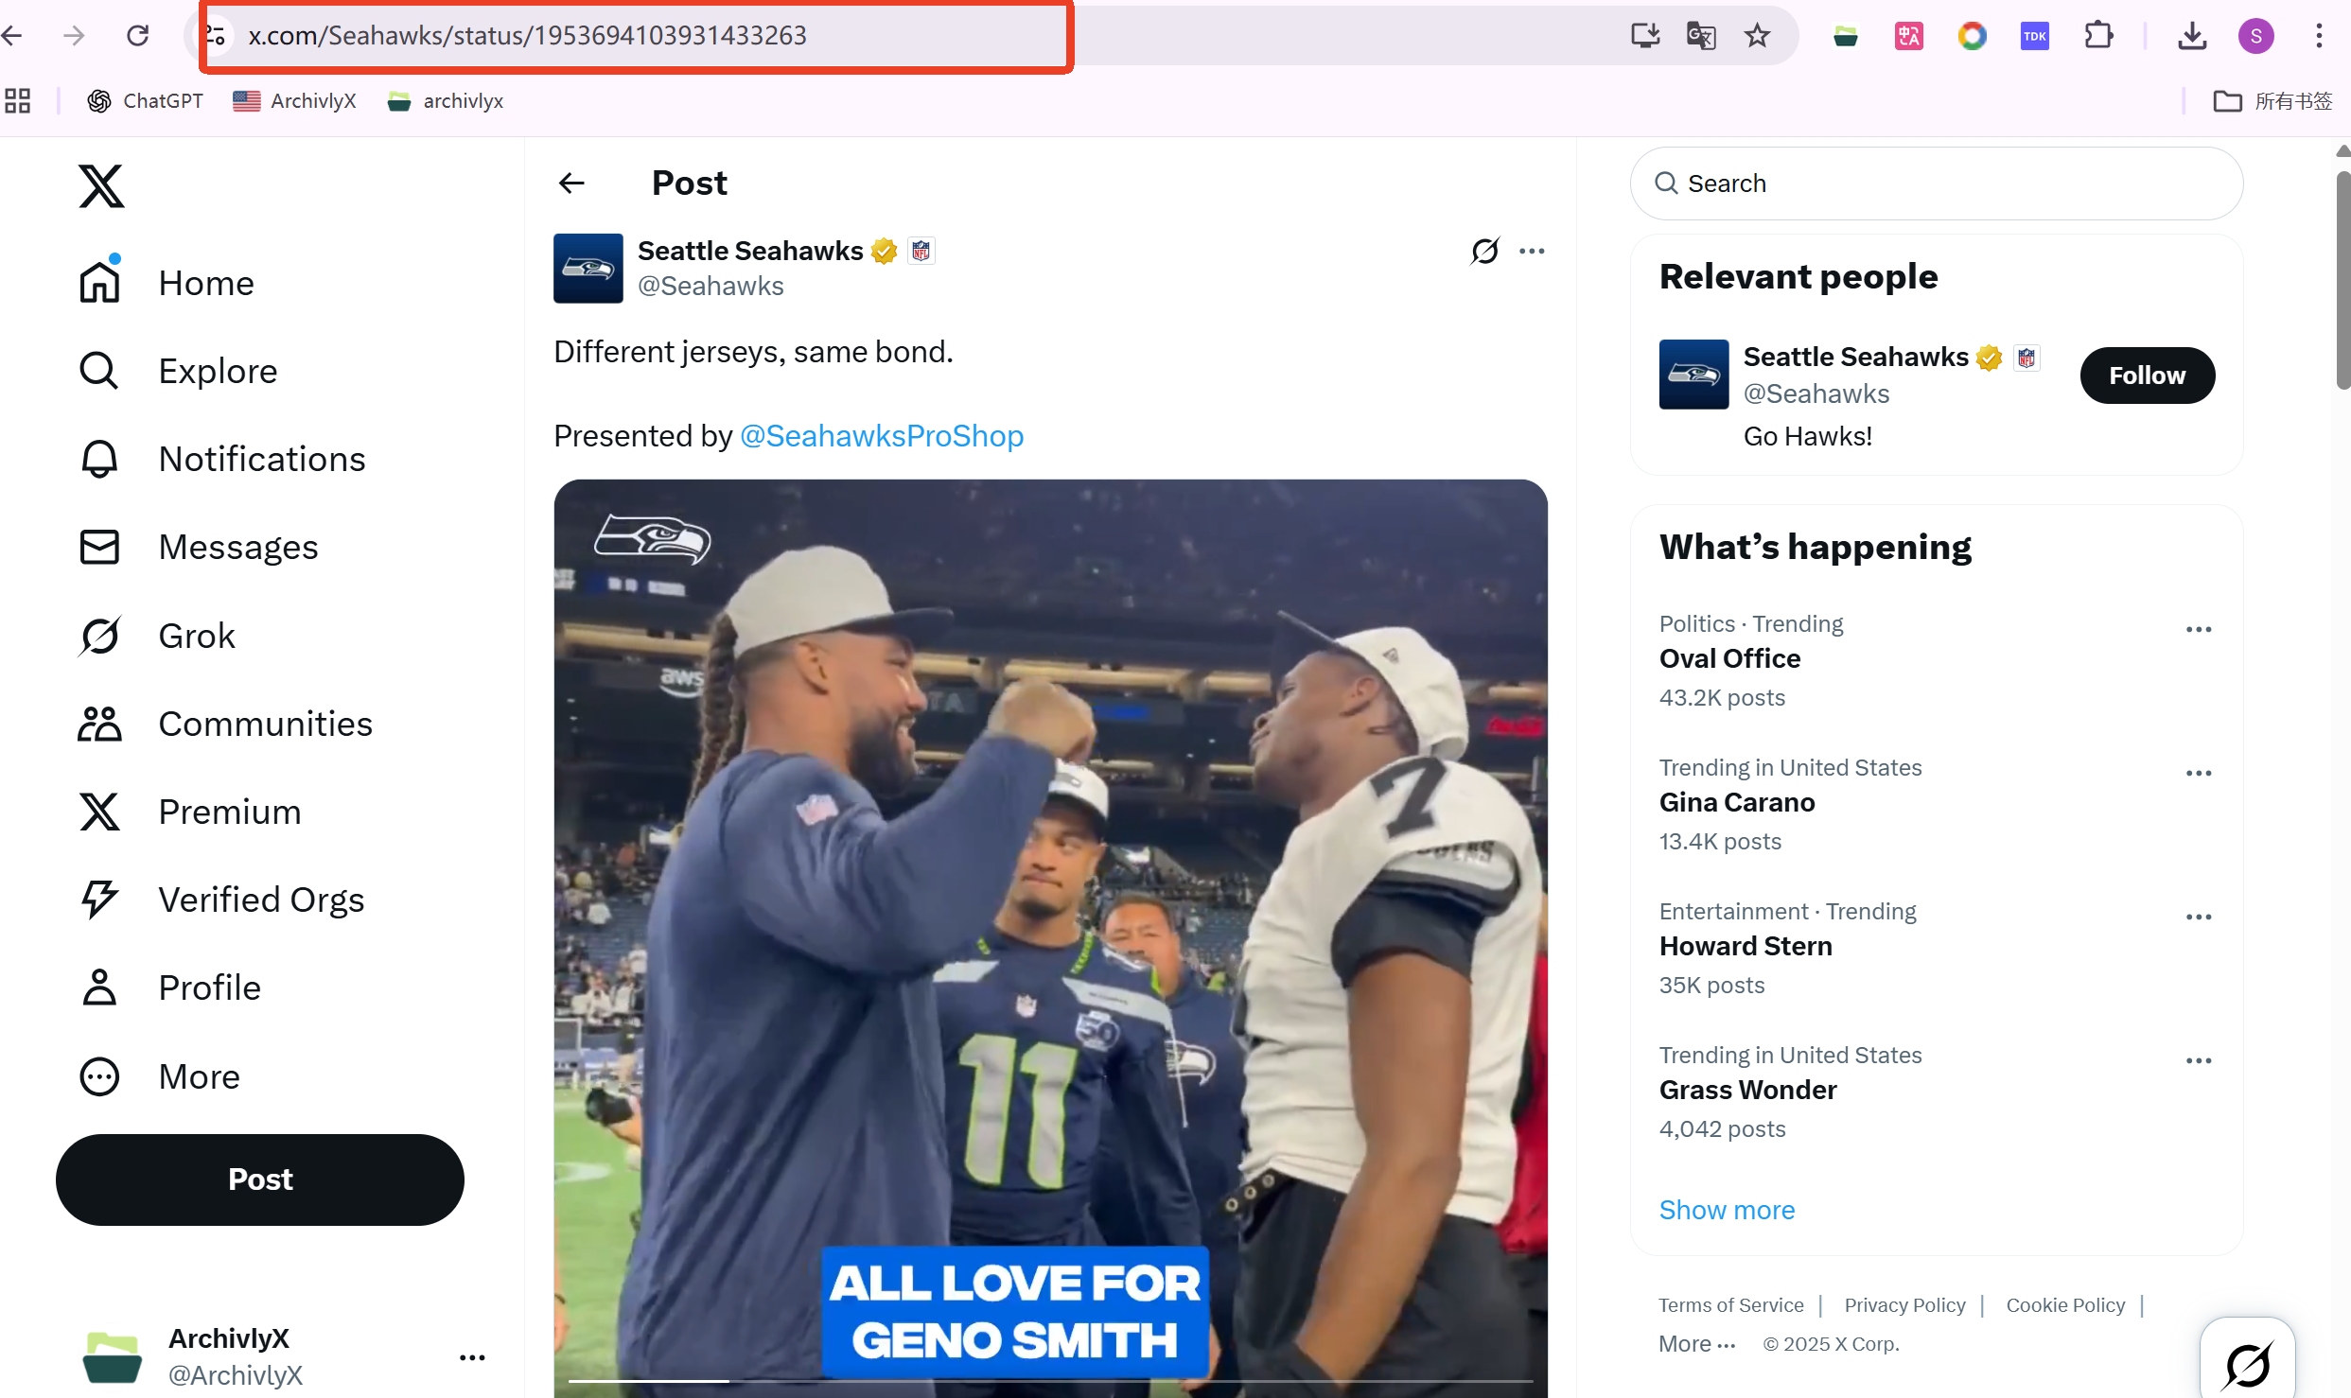Reload the current page

(138, 36)
